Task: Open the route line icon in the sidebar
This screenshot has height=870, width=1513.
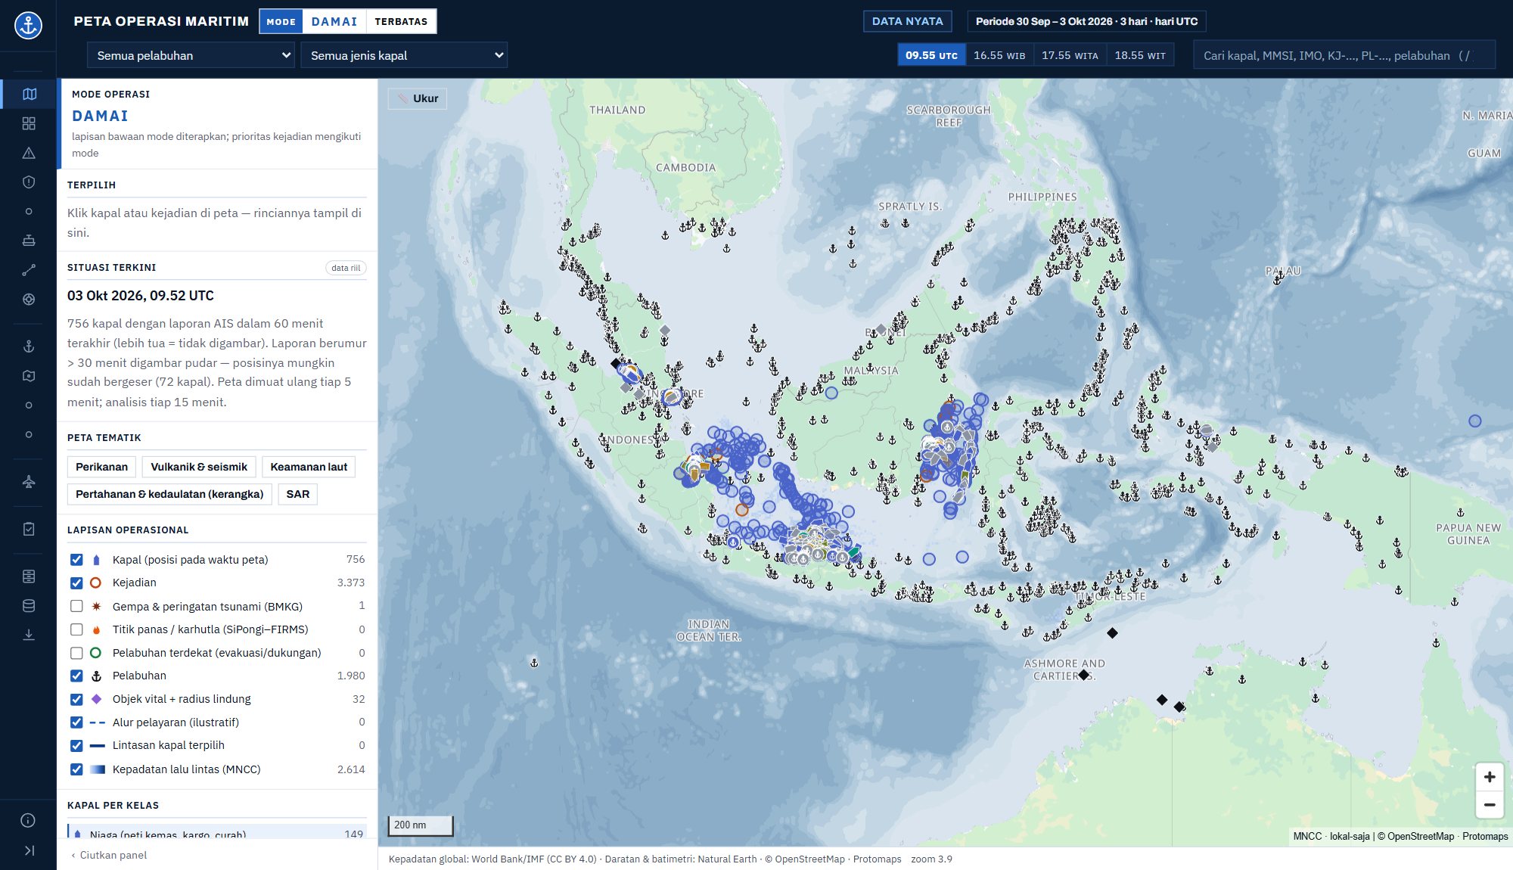Action: pyautogui.click(x=29, y=270)
